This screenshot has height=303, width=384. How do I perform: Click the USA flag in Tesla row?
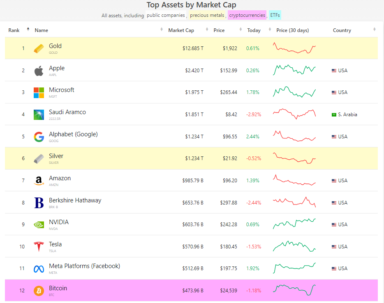click(334, 247)
